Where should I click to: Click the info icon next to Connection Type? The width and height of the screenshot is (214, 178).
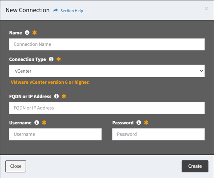click(51, 59)
